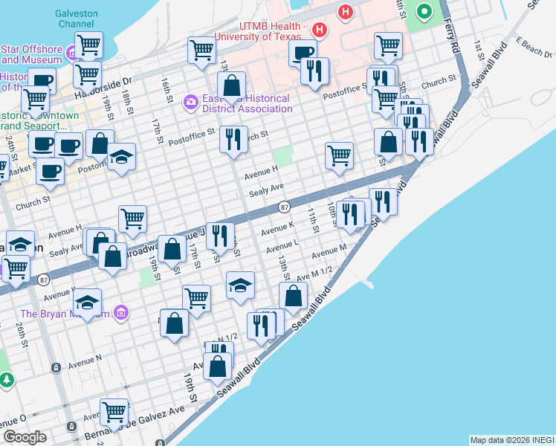Select the Historic Downtown Strand Seaport label
The height and width of the screenshot is (446, 556).
click(x=37, y=120)
